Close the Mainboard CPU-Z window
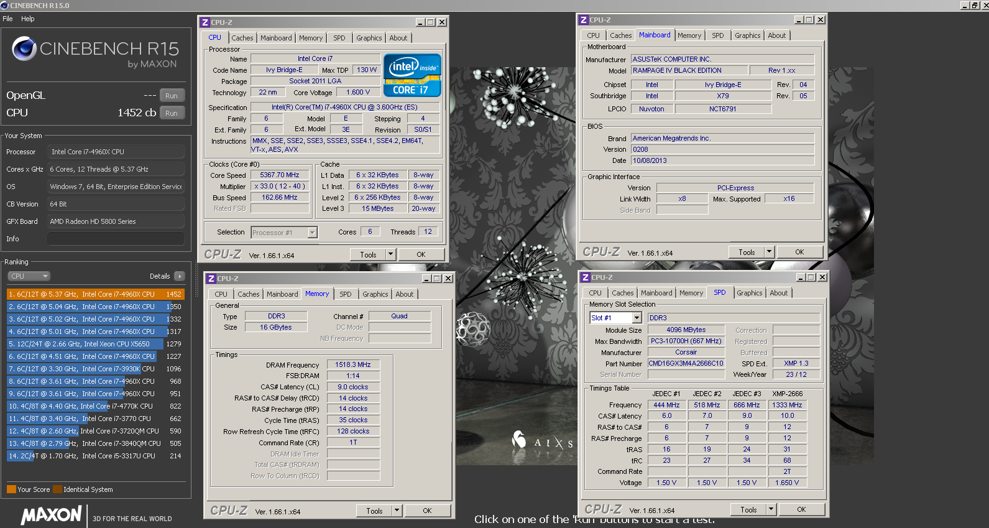989x528 pixels. tap(821, 20)
